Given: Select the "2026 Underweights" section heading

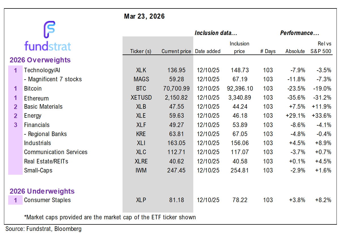Looking at the screenshot, I should coord(42,191).
